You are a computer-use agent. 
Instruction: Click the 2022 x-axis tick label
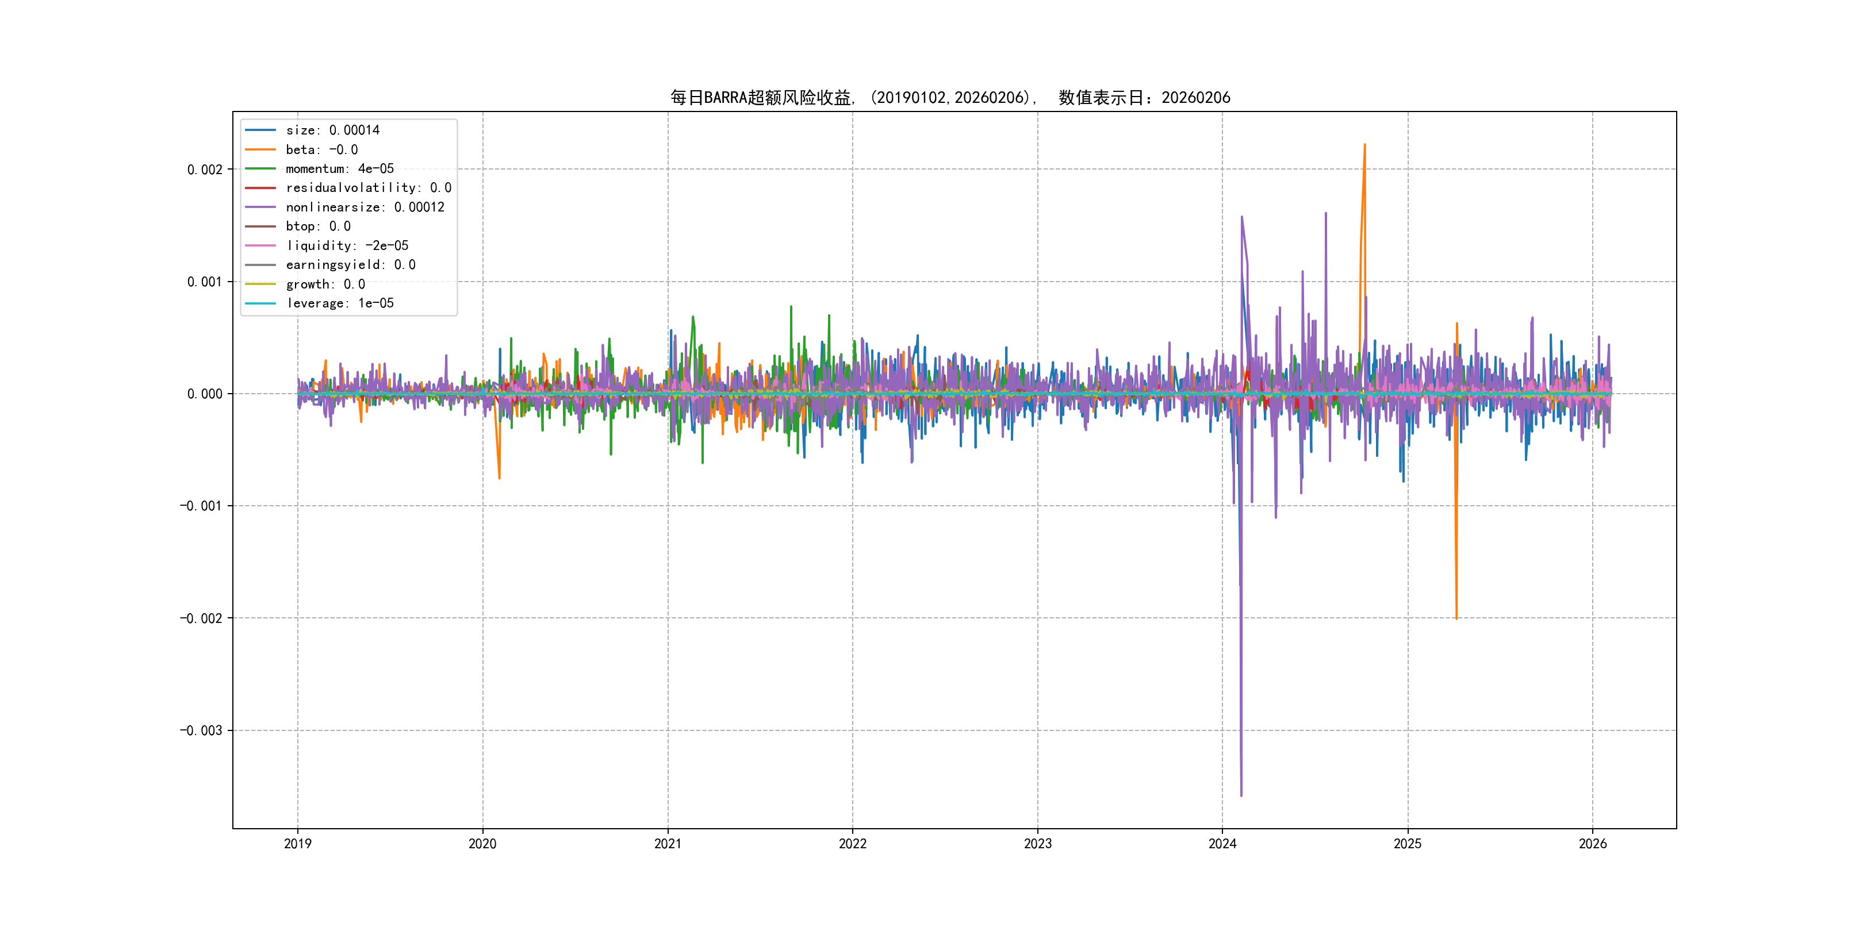(853, 844)
